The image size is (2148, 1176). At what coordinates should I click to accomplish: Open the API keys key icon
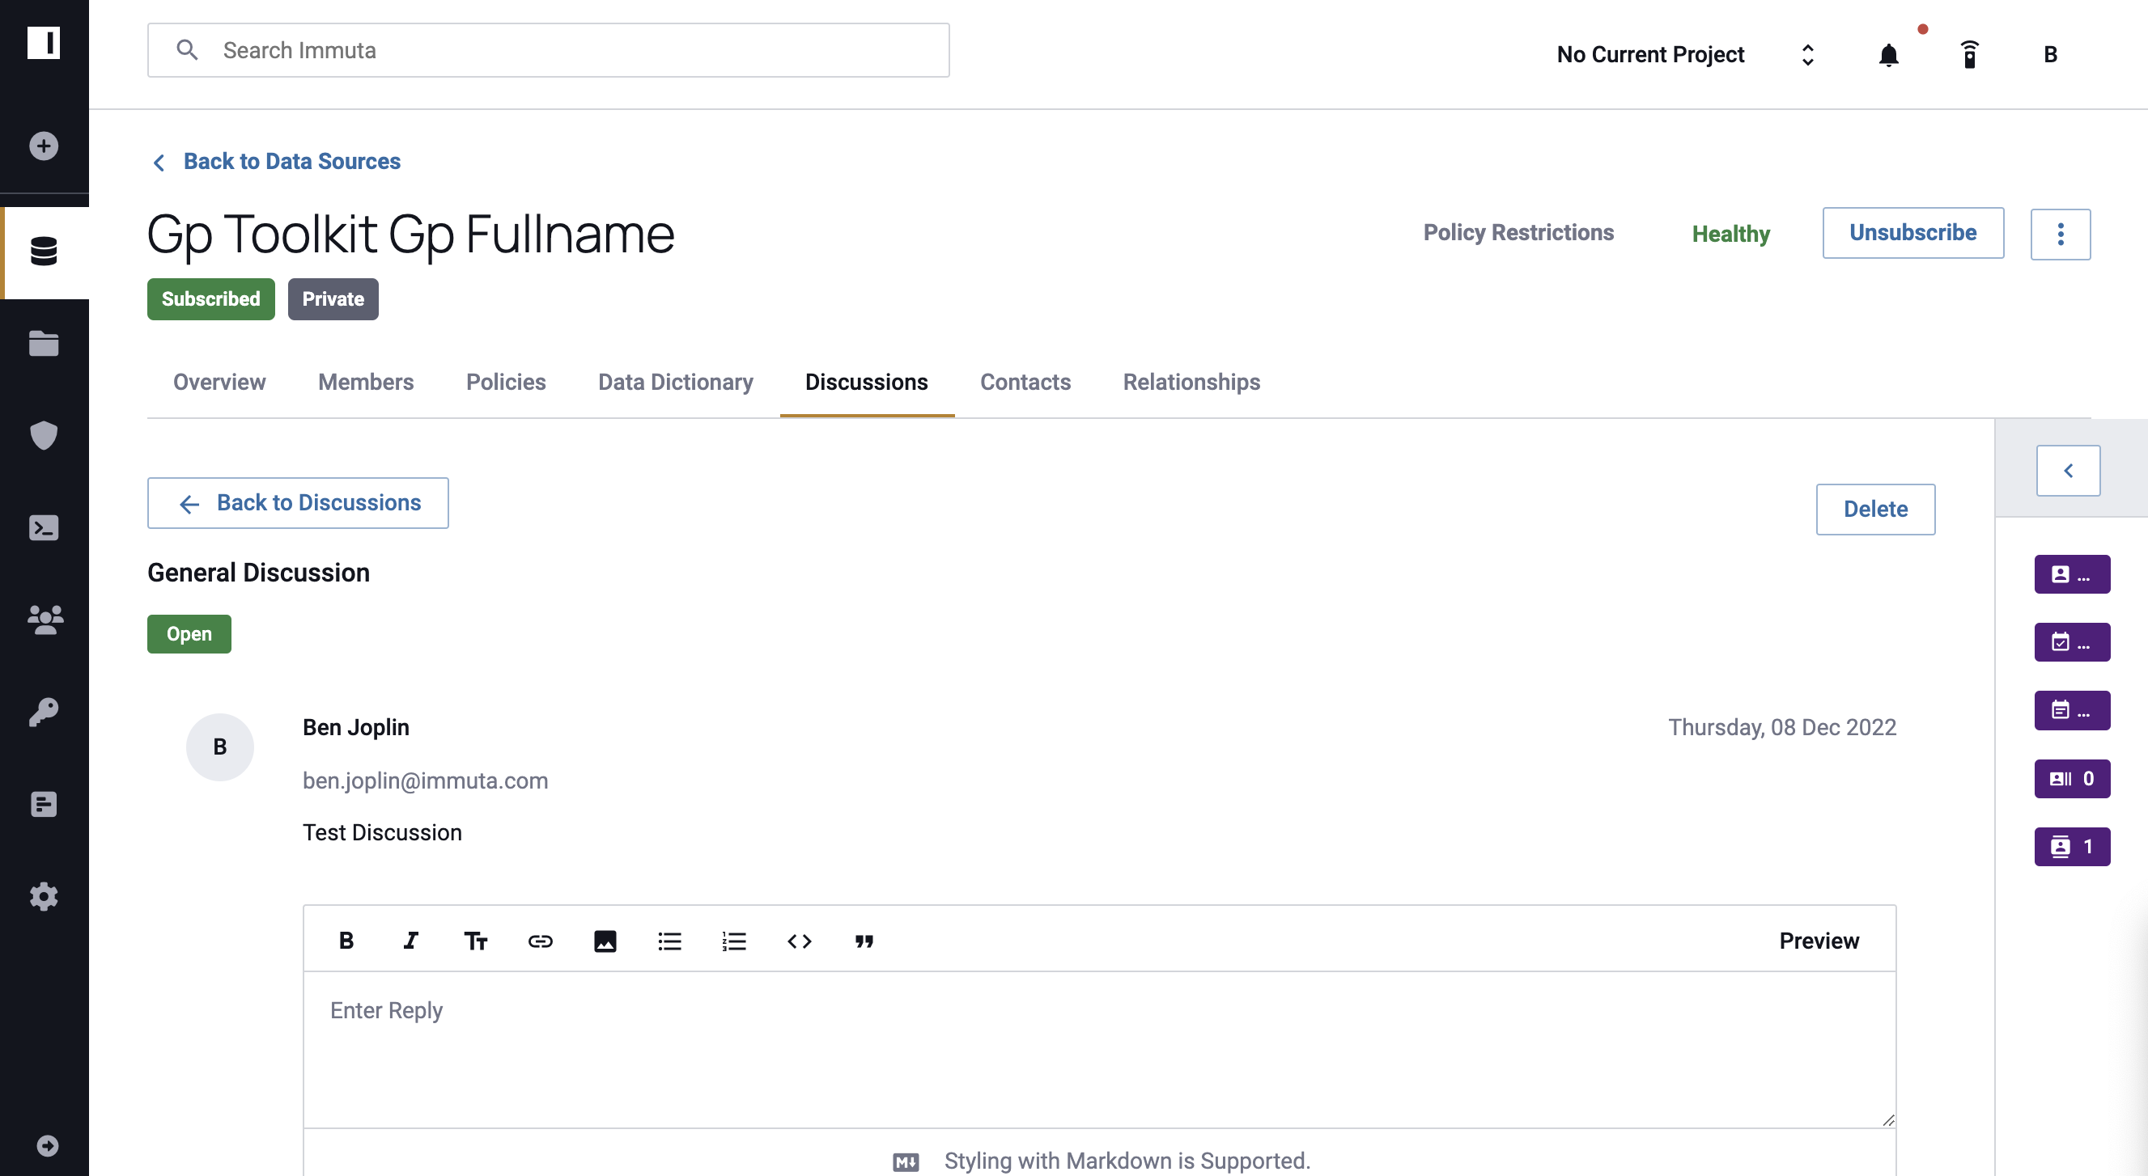[44, 712]
